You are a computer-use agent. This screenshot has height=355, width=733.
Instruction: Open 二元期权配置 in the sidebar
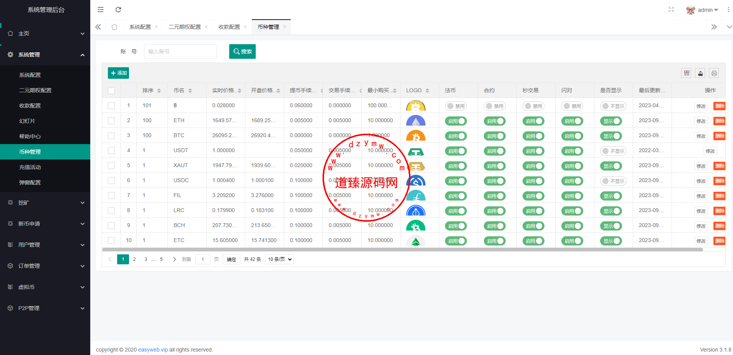pyautogui.click(x=45, y=90)
